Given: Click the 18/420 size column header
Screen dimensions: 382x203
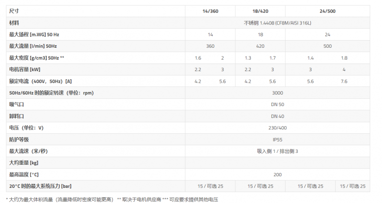Looking at the screenshot, I should [260, 11].
